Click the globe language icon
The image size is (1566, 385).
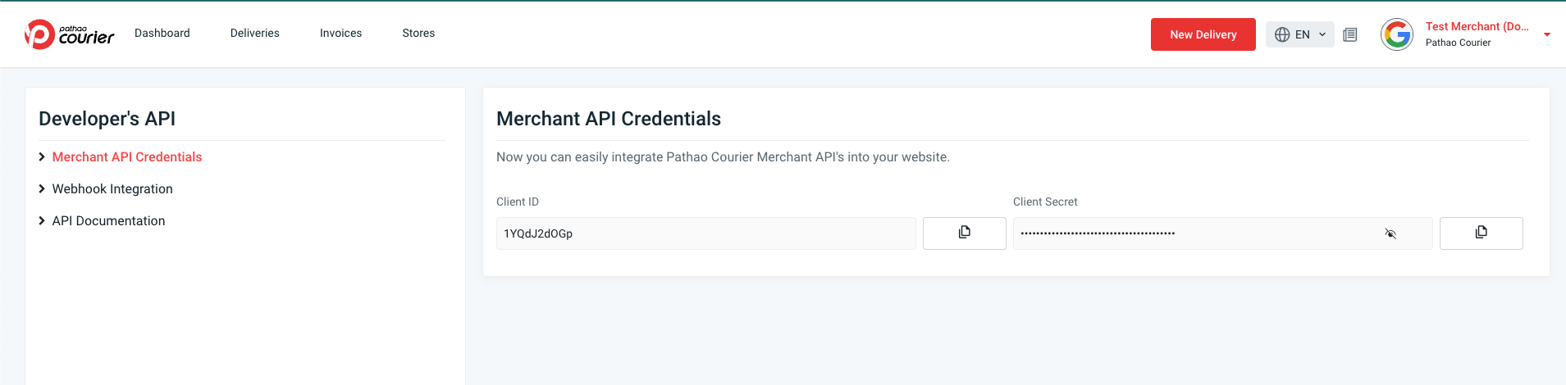[1282, 34]
